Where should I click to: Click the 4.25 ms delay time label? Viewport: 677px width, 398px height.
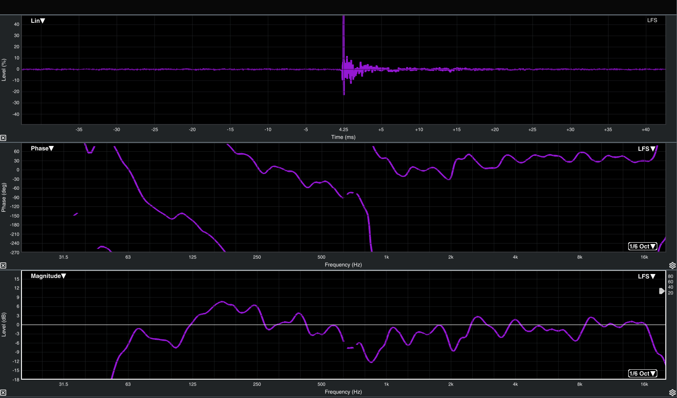[343, 129]
